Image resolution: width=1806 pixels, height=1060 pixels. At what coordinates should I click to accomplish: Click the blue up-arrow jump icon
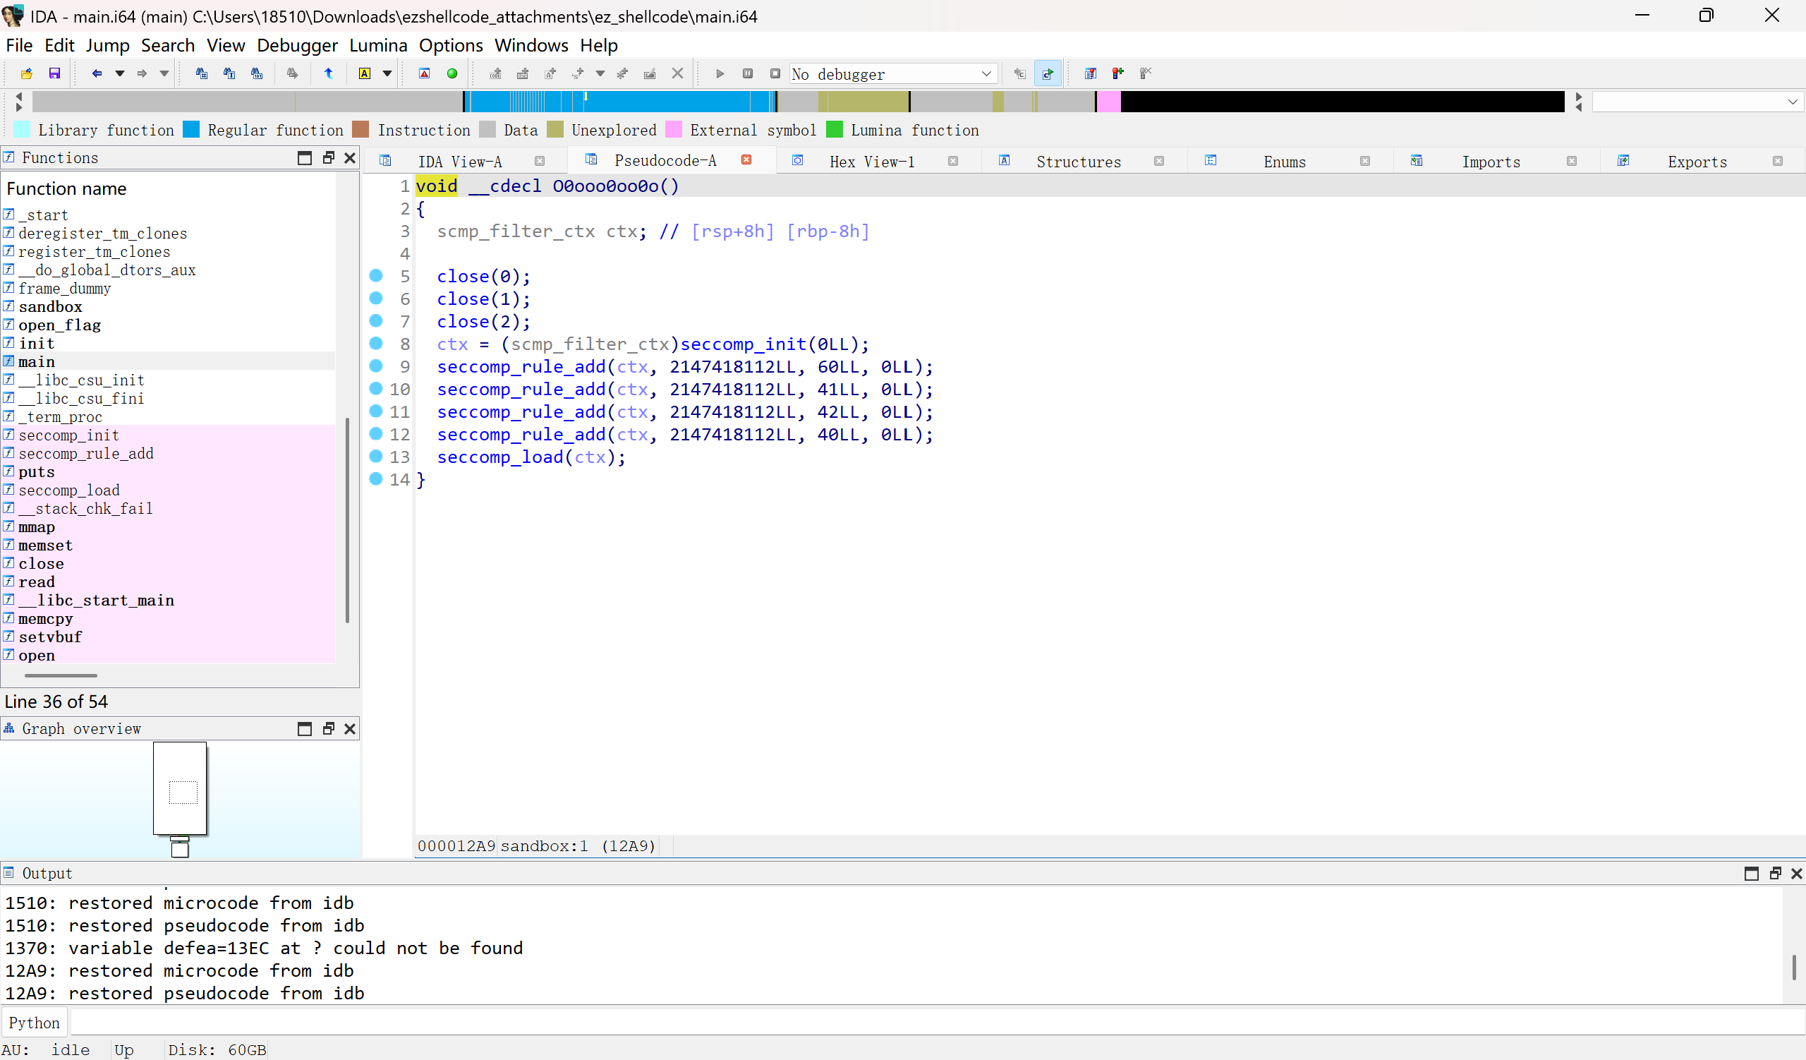328,73
